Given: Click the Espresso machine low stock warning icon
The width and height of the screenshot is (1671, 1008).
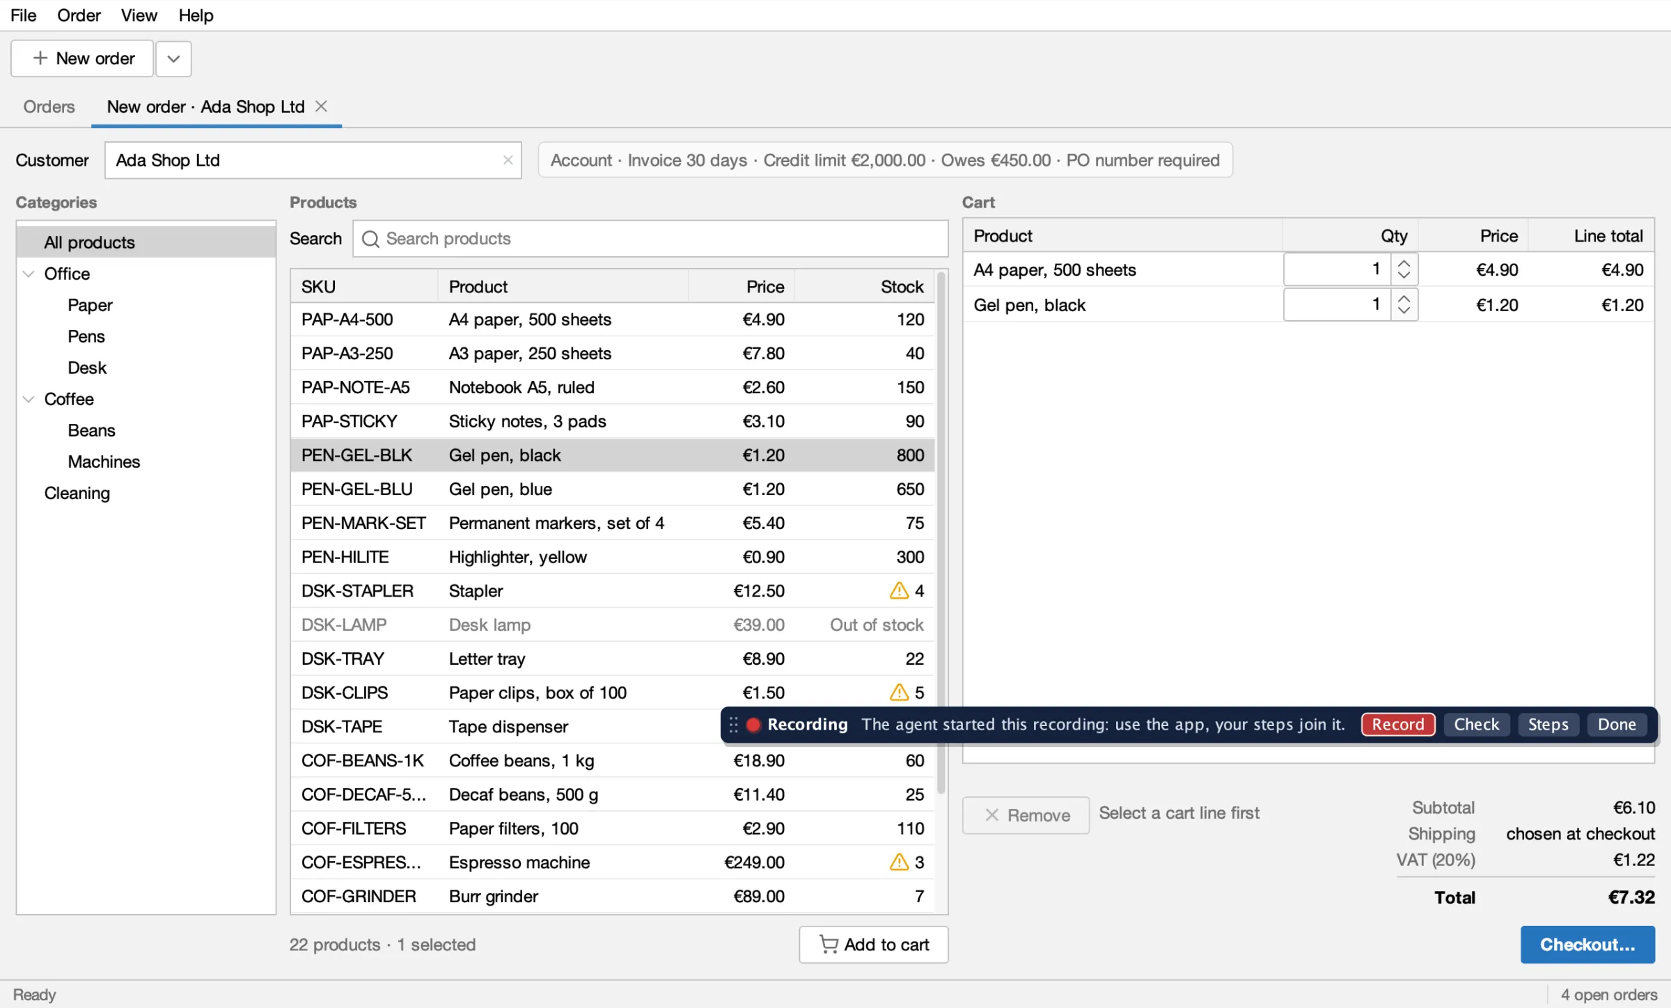Looking at the screenshot, I should click(x=899, y=863).
